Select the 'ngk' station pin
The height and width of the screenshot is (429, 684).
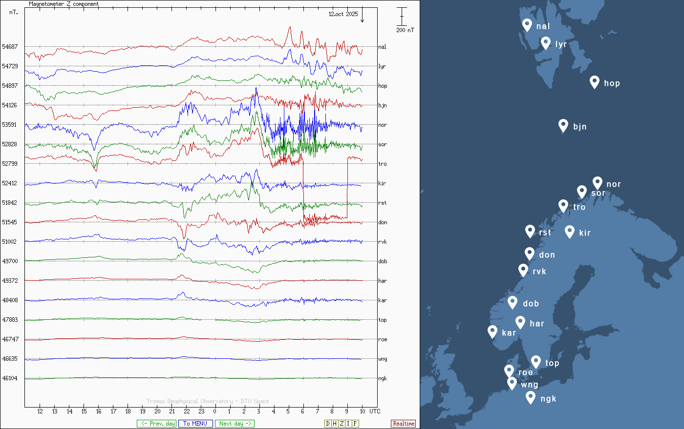click(x=531, y=397)
